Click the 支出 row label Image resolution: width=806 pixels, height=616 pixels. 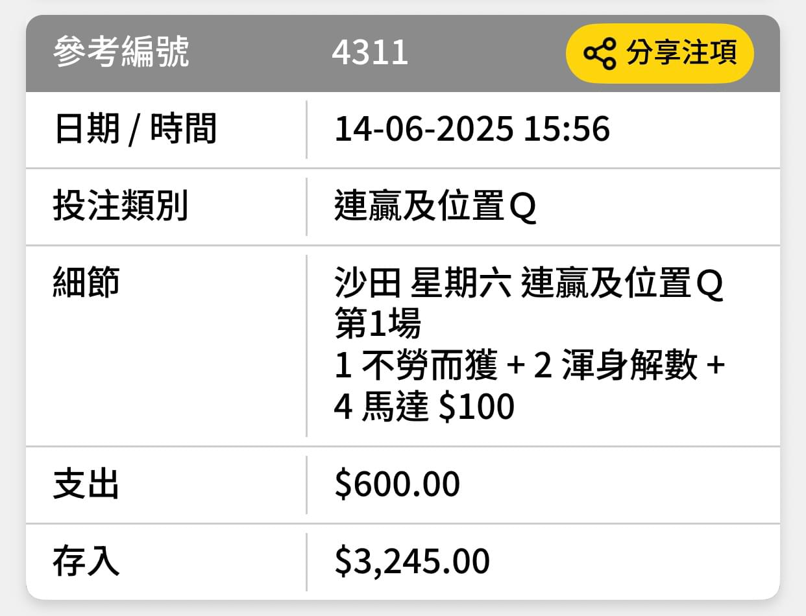tap(87, 484)
